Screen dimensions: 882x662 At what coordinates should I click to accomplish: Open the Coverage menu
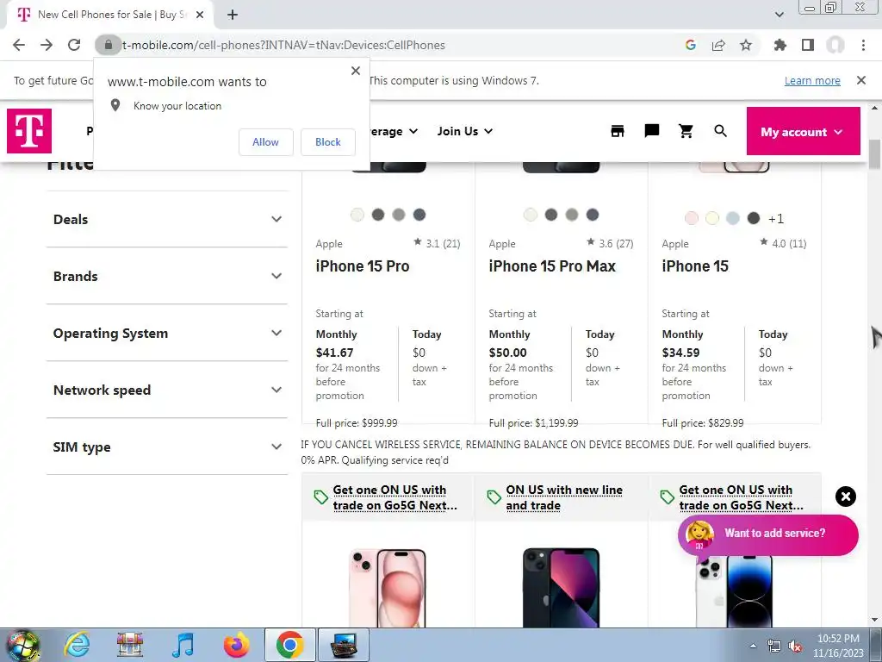pos(394,131)
